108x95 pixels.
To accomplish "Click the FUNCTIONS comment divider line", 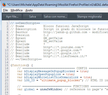I will click(63, 86).
